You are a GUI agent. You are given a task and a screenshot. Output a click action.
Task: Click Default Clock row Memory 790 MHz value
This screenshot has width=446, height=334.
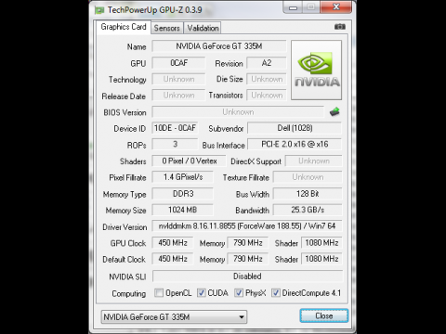tap(248, 259)
